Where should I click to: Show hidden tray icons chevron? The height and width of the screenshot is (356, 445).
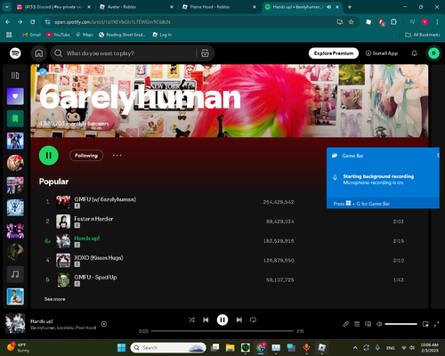pyautogui.click(x=355, y=348)
